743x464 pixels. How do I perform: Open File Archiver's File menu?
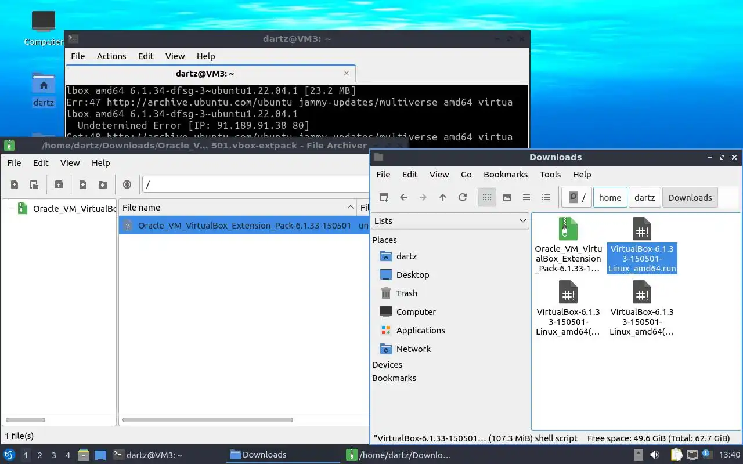pyautogui.click(x=14, y=163)
